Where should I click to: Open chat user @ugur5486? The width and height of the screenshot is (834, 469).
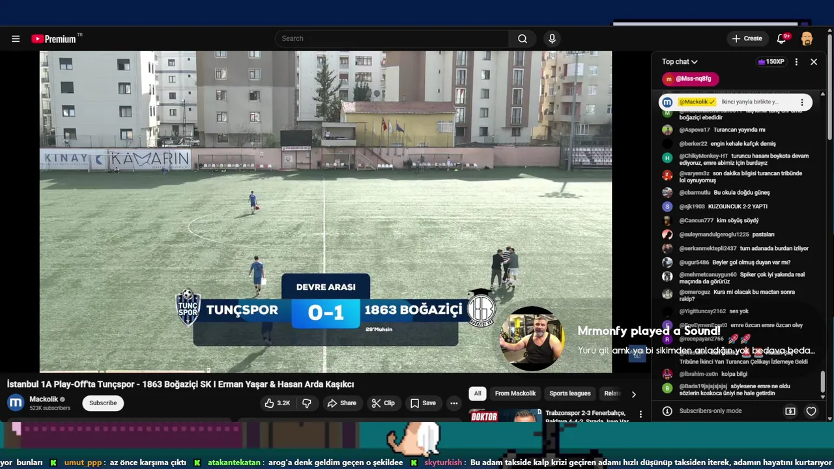click(694, 262)
